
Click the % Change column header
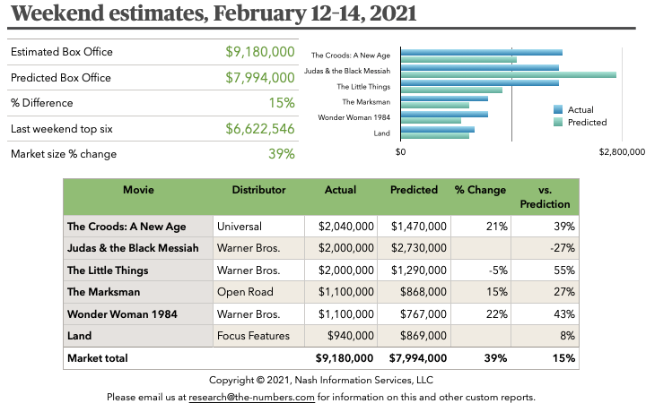pos(480,190)
